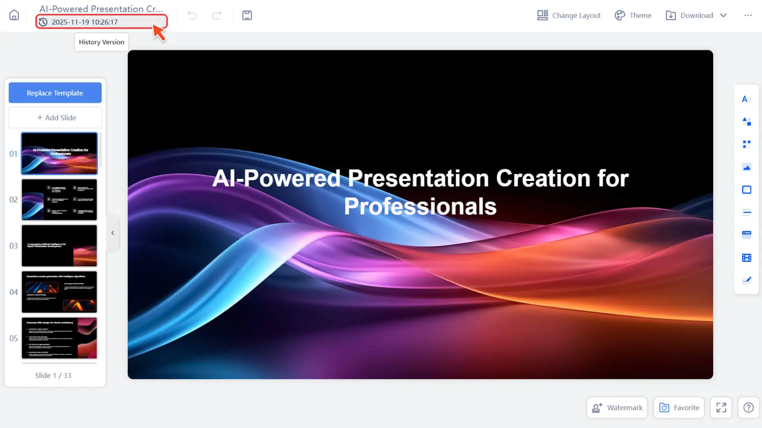Image resolution: width=762 pixels, height=428 pixels.
Task: Open the image insert tool
Action: tap(746, 167)
